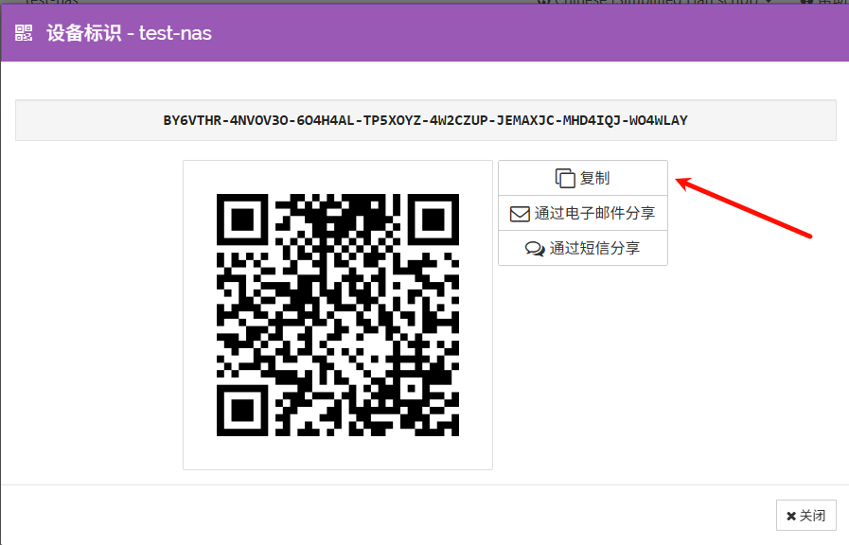Image resolution: width=849 pixels, height=545 pixels.
Task: Click the center of the QR code image
Action: [338, 315]
